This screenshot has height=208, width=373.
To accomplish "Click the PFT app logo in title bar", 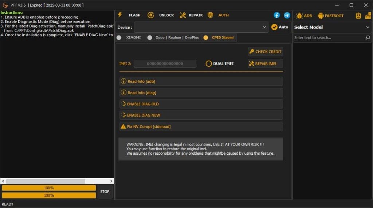I will [5, 5].
